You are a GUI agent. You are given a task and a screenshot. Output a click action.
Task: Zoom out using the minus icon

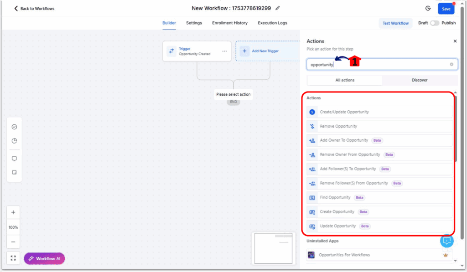[x=13, y=242]
